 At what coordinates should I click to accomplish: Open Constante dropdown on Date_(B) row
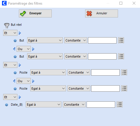pos(74,105)
